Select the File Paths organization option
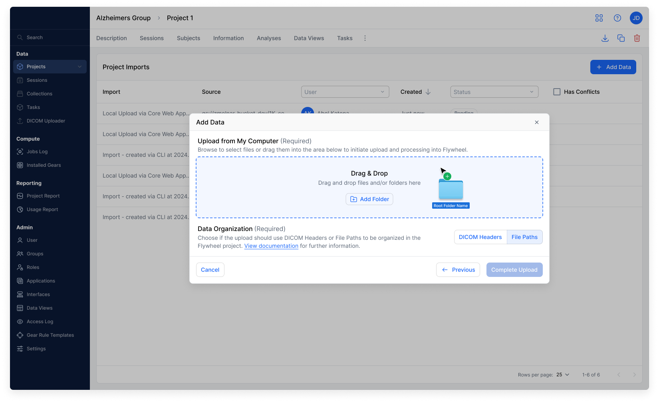The image size is (659, 403). click(524, 237)
